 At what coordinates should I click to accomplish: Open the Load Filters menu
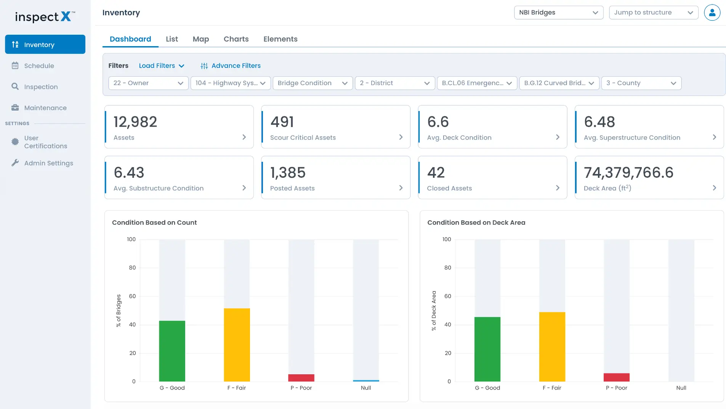click(x=162, y=66)
